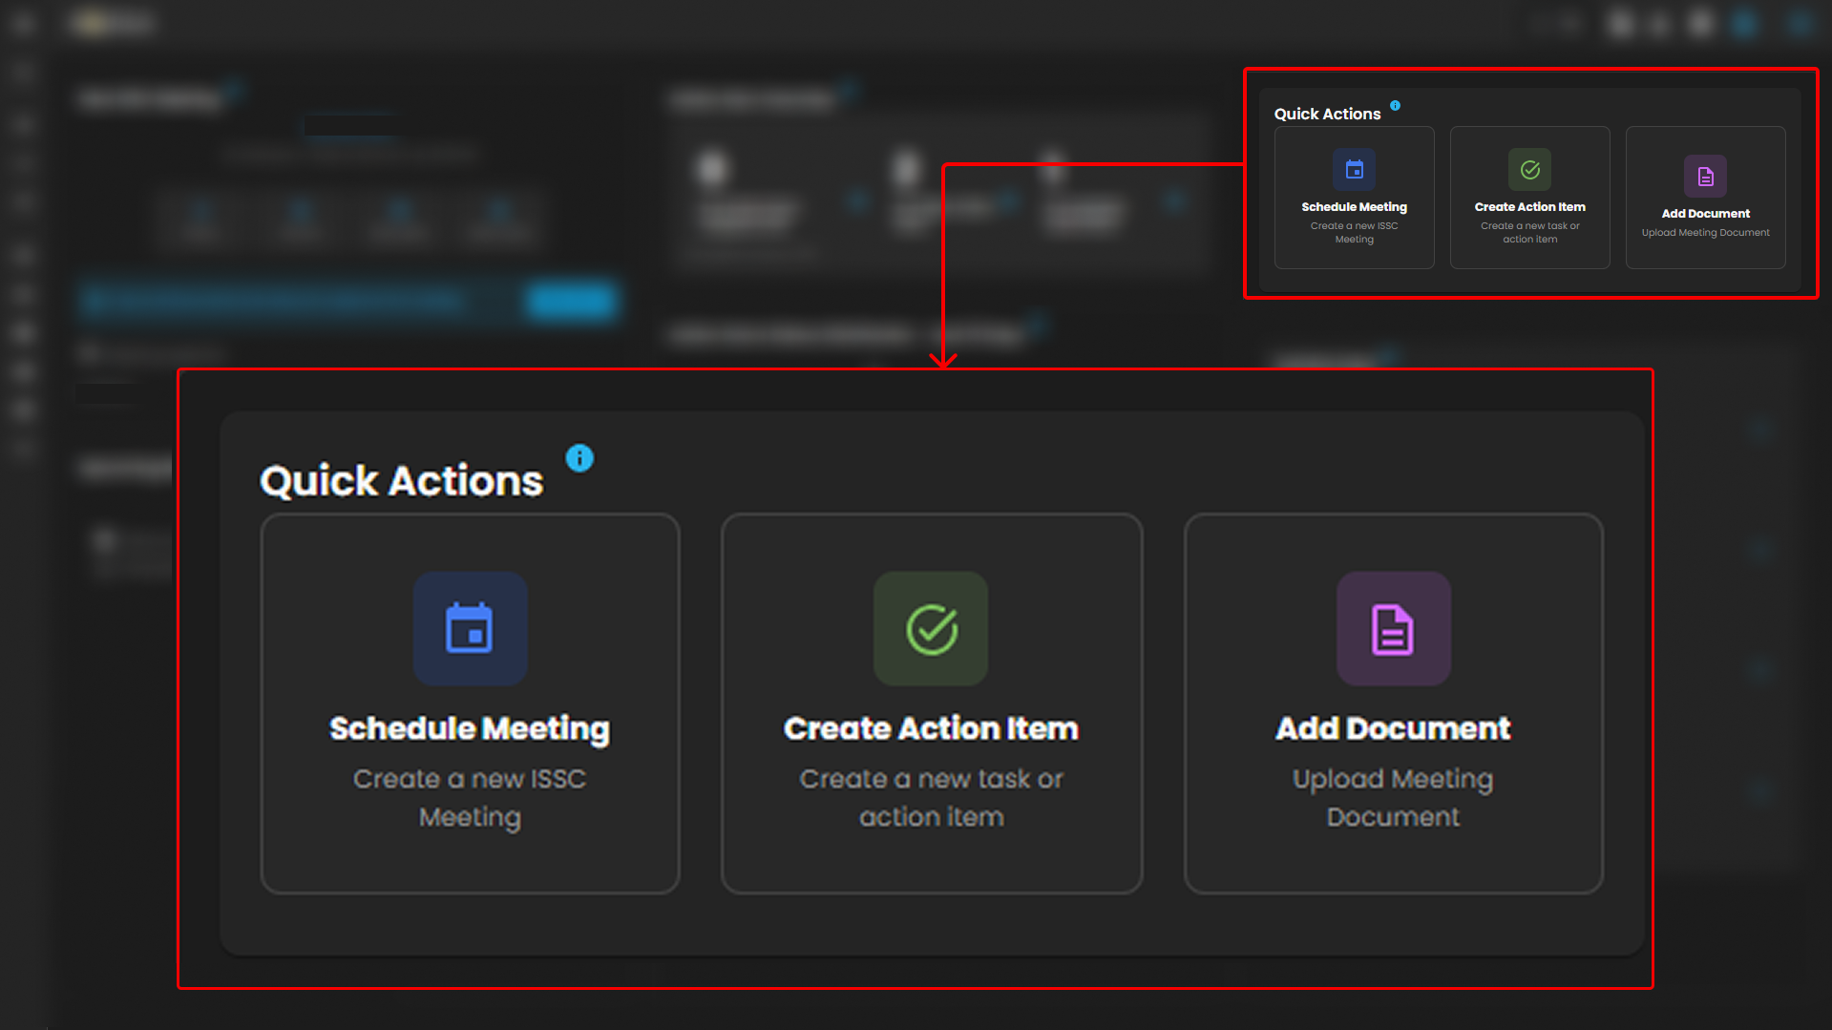
Task: Click the small purple document icon in the top-right panel
Action: coord(1705,177)
